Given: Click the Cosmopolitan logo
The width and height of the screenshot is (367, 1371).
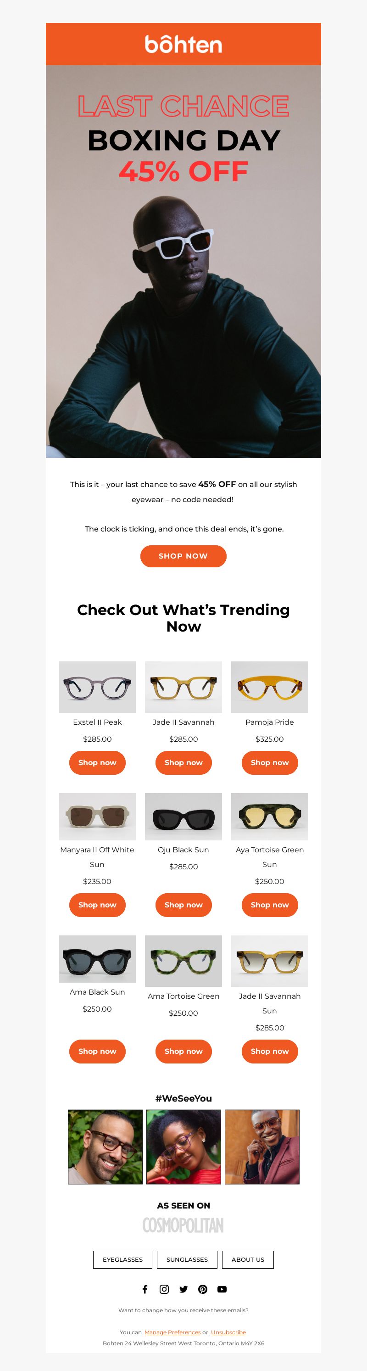Looking at the screenshot, I should coord(183,1225).
